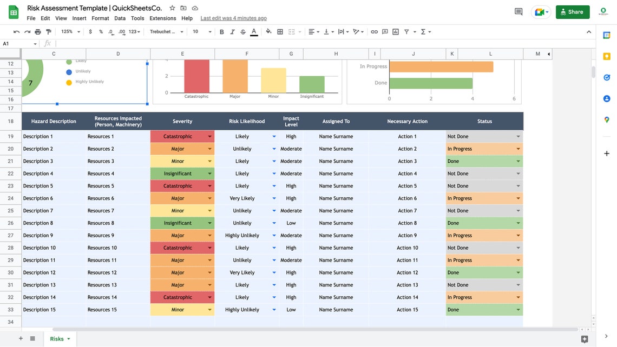Create a filter with the funnel icon
Image resolution: width=617 pixels, height=347 pixels.
406,31
